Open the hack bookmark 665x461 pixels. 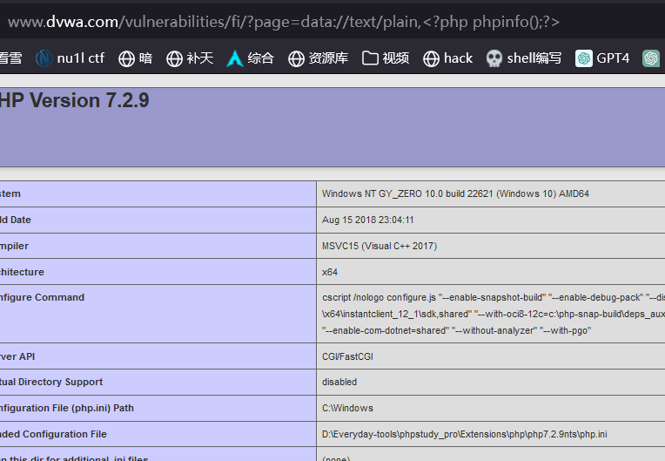coord(447,58)
